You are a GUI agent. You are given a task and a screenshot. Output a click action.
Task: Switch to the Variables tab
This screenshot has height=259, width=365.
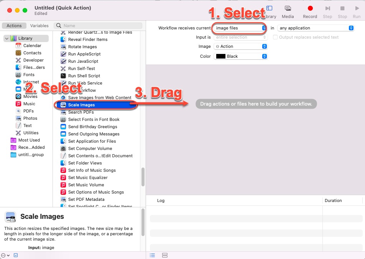pyautogui.click(x=39, y=26)
